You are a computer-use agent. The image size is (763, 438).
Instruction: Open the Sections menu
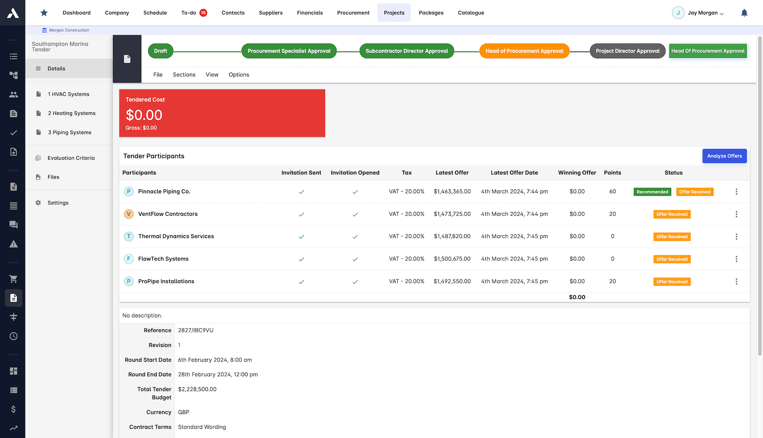(x=184, y=74)
